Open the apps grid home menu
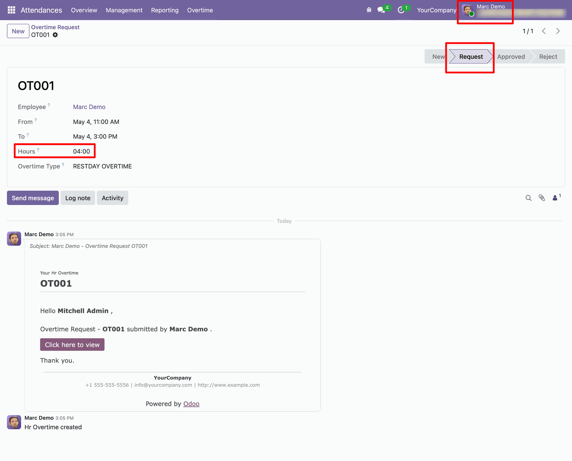Screen dimensions: 572x461 point(11,10)
